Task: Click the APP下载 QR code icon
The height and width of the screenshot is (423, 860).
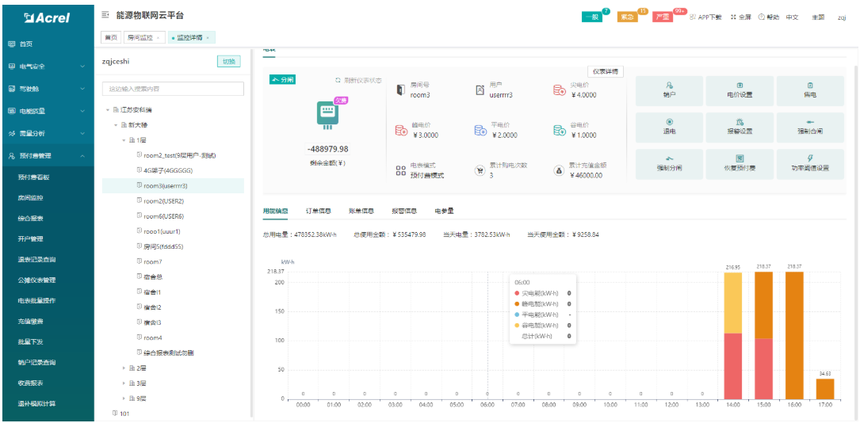Action: [x=692, y=17]
